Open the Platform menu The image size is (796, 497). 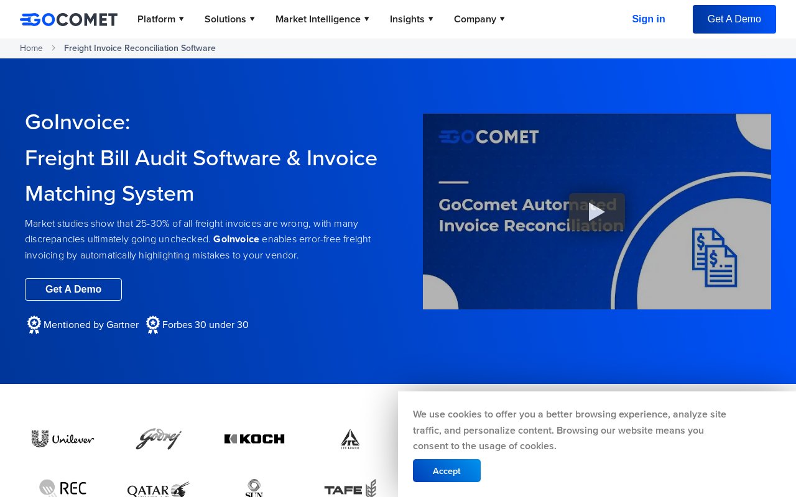(160, 19)
